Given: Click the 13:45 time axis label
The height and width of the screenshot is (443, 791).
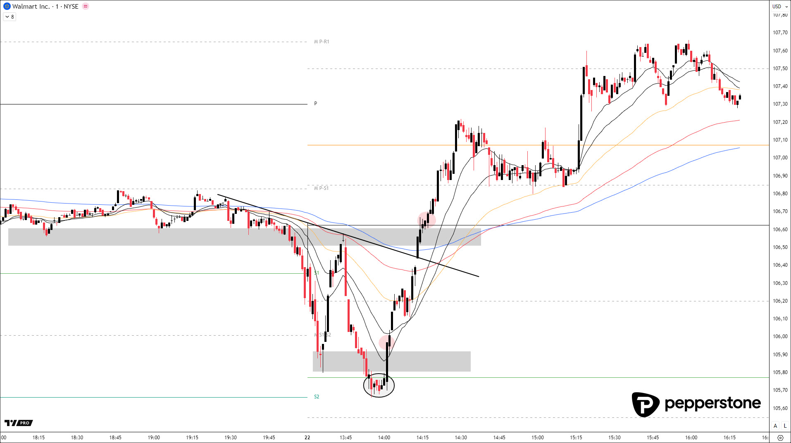Looking at the screenshot, I should 346,438.
